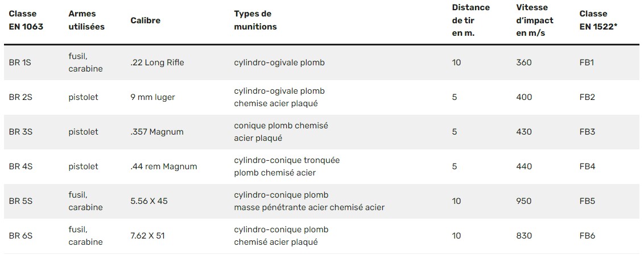Select the "Types de munitions" header
This screenshot has width=644, height=259.
pos(255,20)
